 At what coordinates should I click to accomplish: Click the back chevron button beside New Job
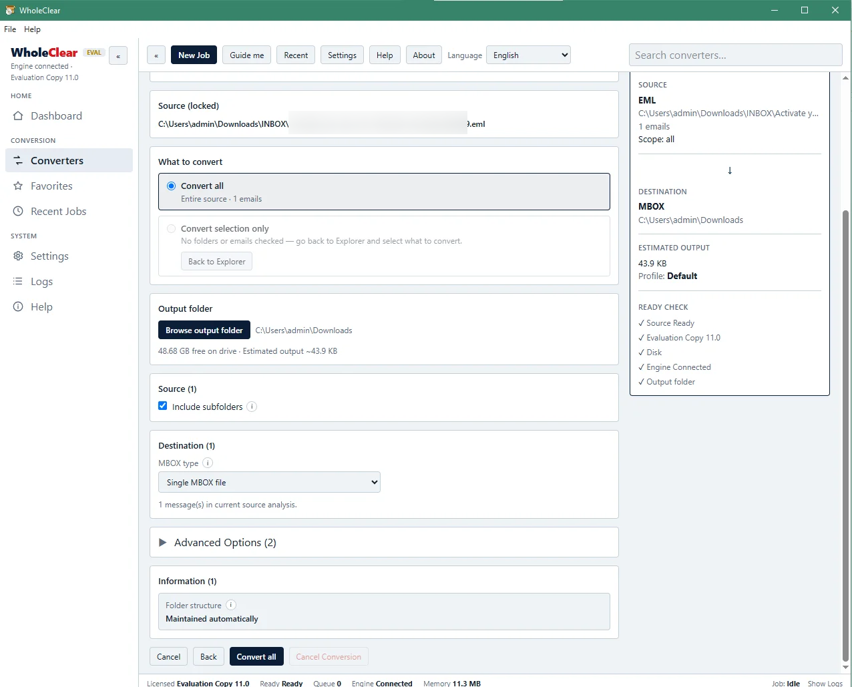click(x=156, y=55)
